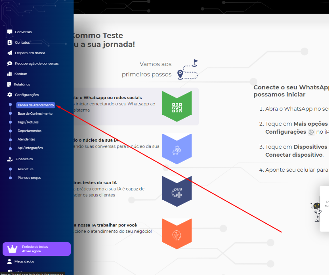Click the Whatsapp ou redes sociais step title
This screenshot has height=275, width=329.
tap(108, 98)
